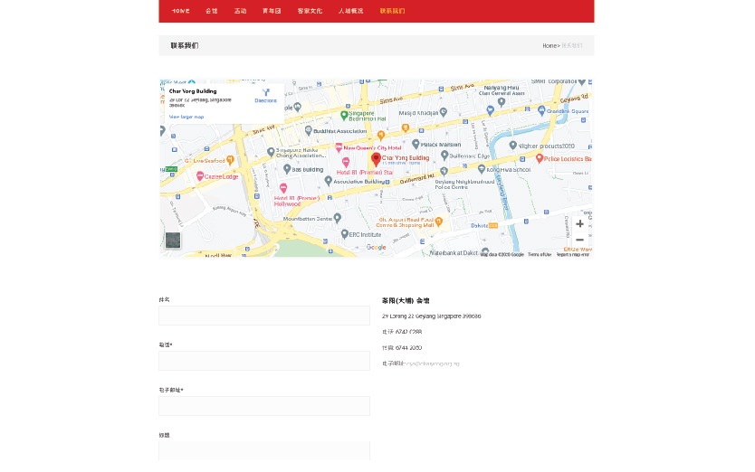Switch map to satellite view thumbnail
This screenshot has width=755, height=472.
click(173, 241)
